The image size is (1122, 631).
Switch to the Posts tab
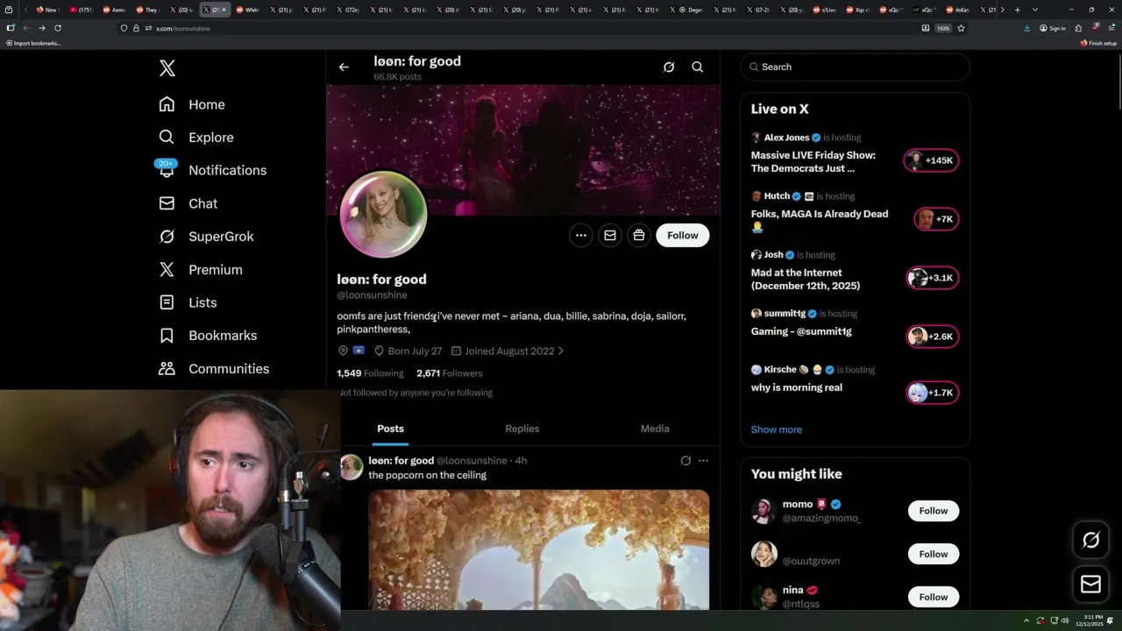pos(391,429)
